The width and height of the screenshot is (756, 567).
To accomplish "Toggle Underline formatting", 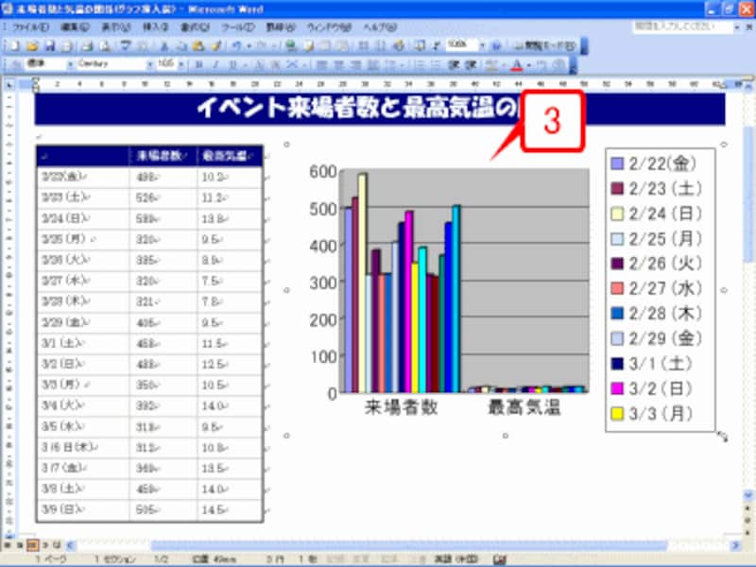I will tap(232, 64).
